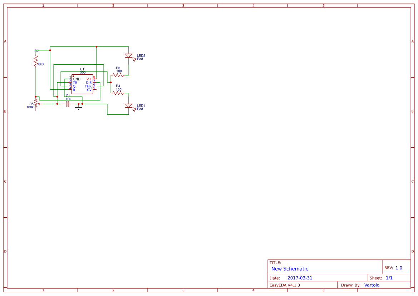418x296 pixels.
Task: Click the junction dot above LED2
Action: [x=97, y=46]
